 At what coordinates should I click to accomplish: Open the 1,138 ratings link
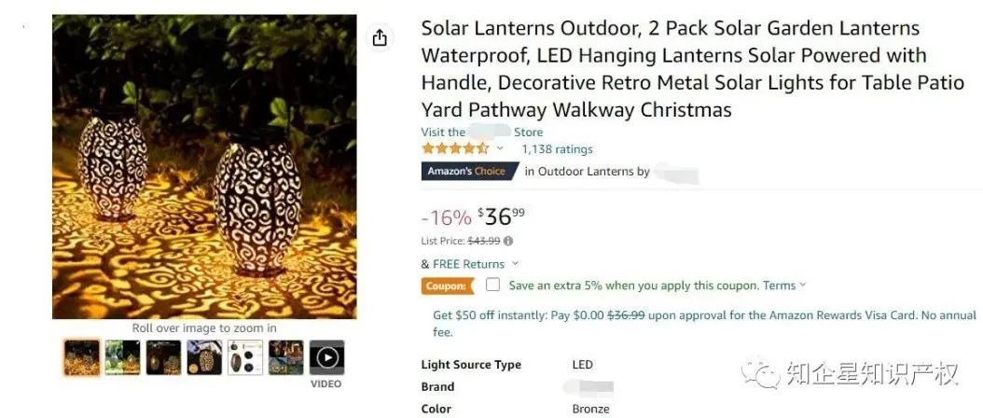pos(557,149)
